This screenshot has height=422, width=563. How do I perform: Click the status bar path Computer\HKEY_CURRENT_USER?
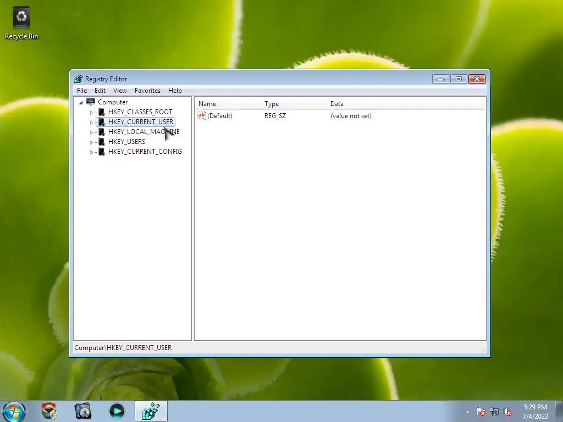pos(123,347)
